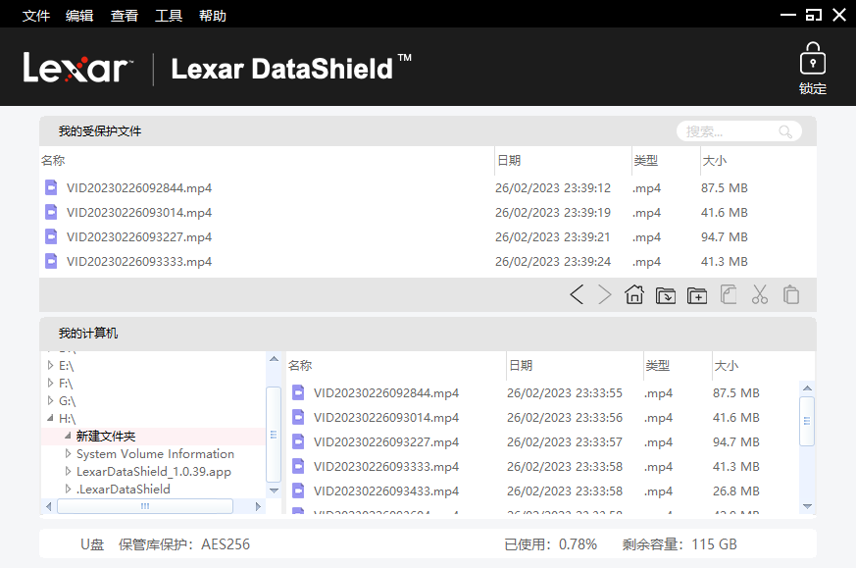
Task: Expand System Volume Information folder arrow
Action: 68,453
